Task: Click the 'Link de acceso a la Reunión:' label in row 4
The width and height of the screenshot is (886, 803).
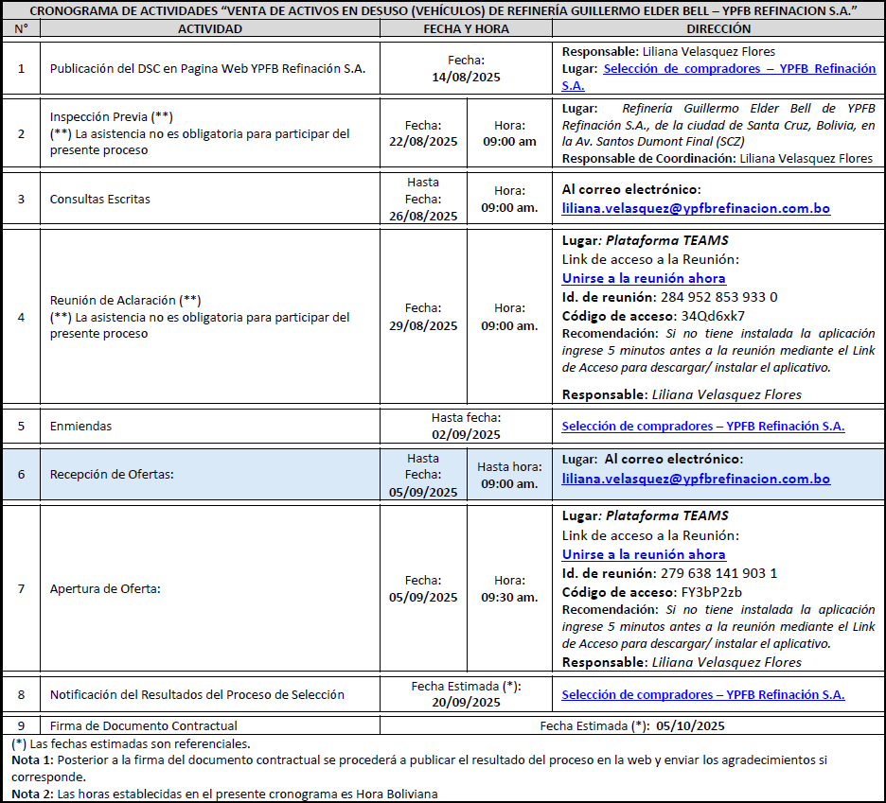Action: [x=650, y=260]
